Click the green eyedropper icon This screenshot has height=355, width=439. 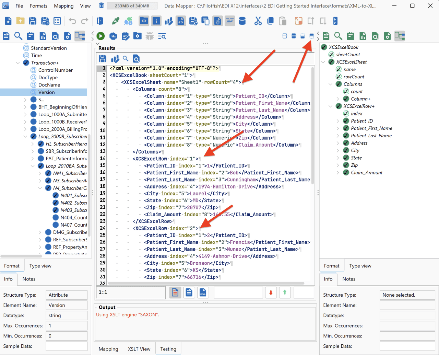[116, 21]
